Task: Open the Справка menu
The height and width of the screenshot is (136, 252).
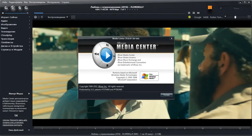Action: (x=66, y=2)
